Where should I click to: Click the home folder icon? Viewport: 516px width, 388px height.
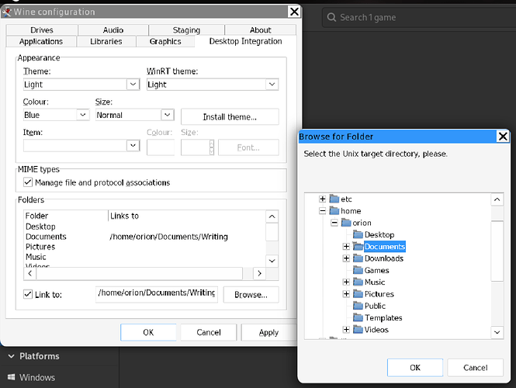click(334, 210)
